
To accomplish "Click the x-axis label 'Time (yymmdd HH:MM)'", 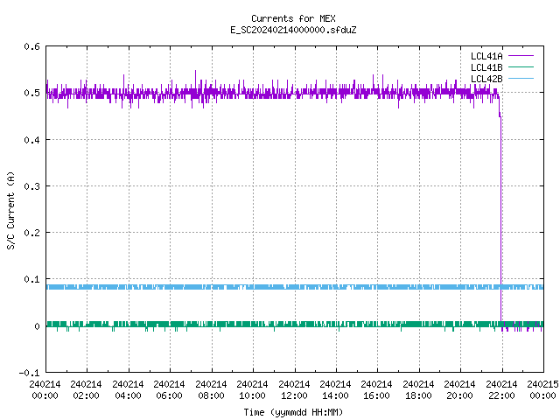I will click(x=293, y=412).
